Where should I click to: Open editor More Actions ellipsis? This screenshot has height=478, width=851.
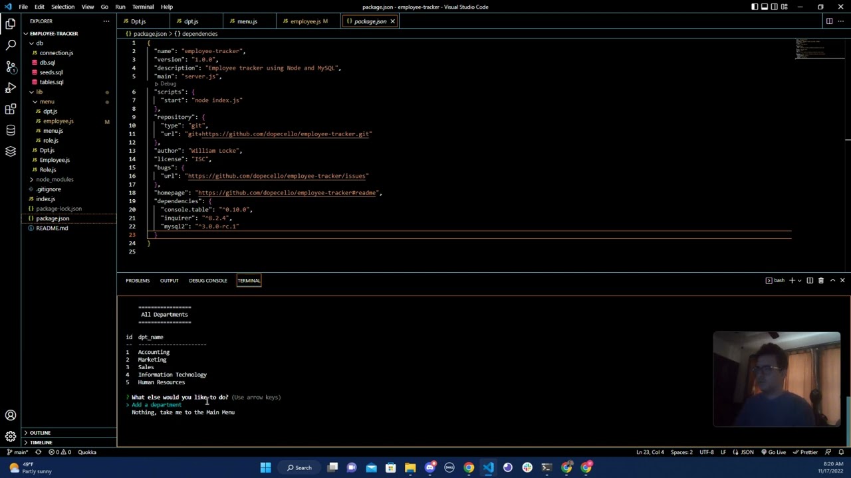click(x=842, y=21)
